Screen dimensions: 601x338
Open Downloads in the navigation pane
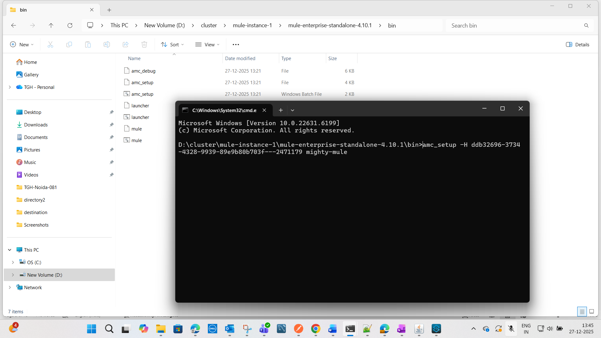pyautogui.click(x=36, y=125)
